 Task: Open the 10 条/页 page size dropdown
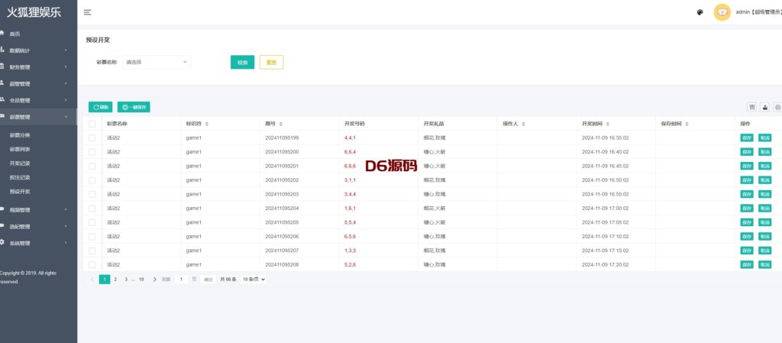click(x=254, y=280)
